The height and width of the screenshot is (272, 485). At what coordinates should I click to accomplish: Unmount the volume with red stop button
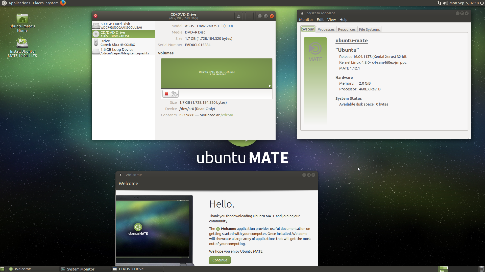(x=166, y=94)
